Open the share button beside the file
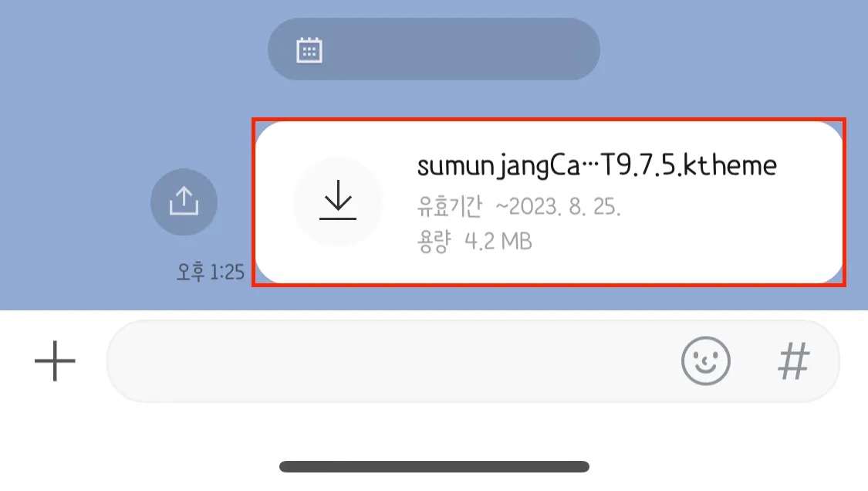 click(184, 201)
